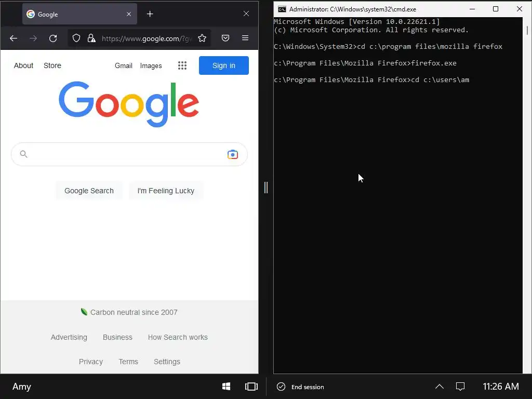This screenshot has height=399, width=532.
Task: Open Google apps grid
Action: pos(182,65)
